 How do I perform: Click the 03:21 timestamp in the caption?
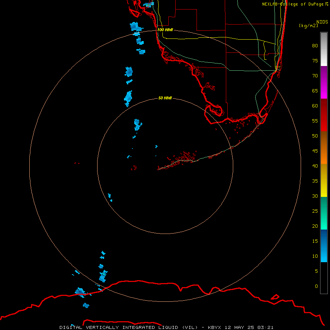point(265,327)
